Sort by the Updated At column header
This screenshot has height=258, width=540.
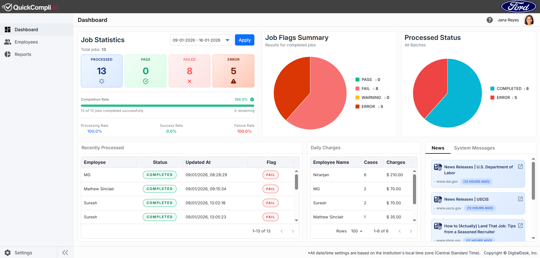(x=198, y=162)
